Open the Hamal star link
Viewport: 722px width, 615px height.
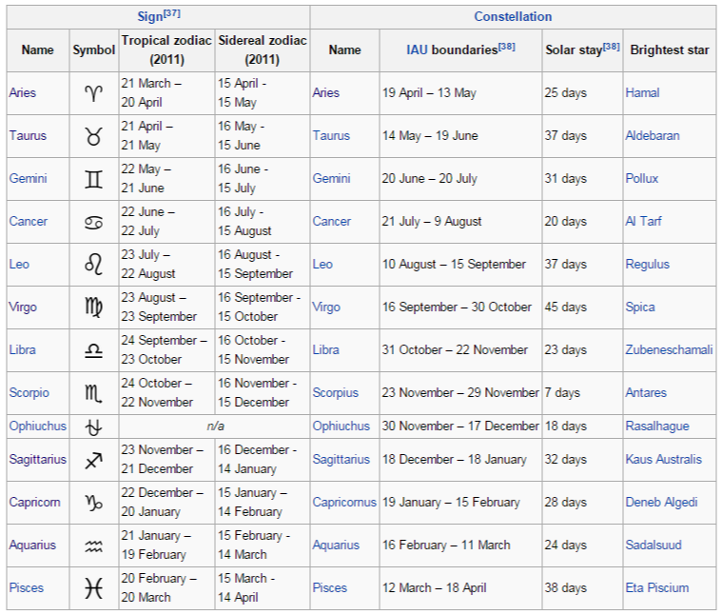642,92
